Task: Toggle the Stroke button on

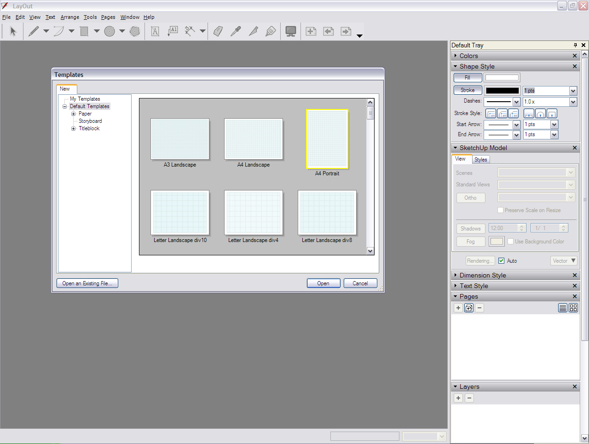Action: (468, 90)
